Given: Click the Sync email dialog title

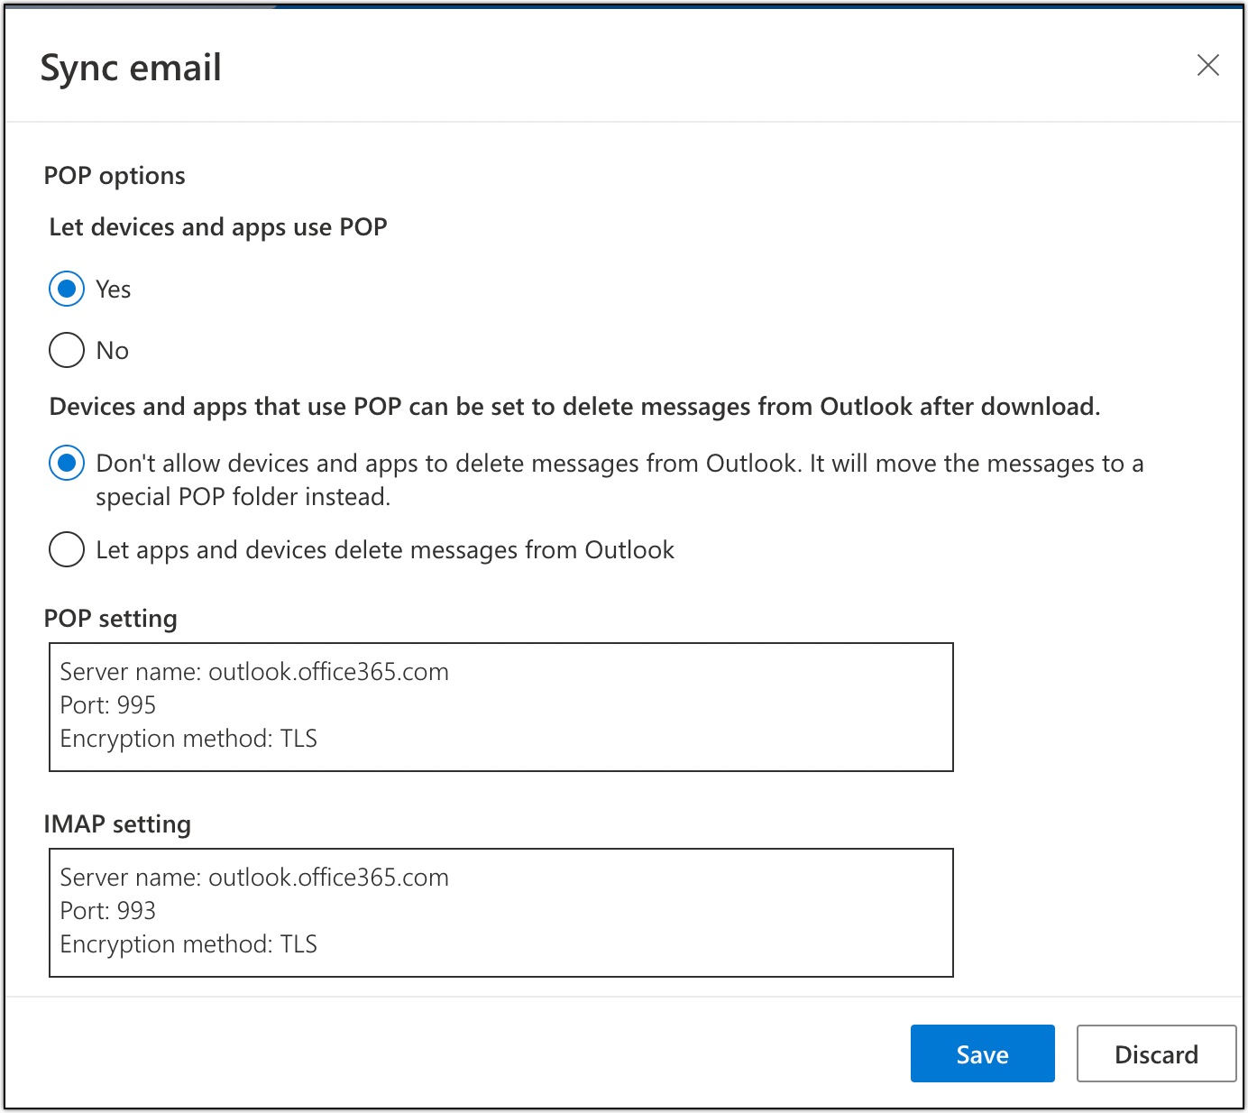Looking at the screenshot, I should click(x=131, y=68).
